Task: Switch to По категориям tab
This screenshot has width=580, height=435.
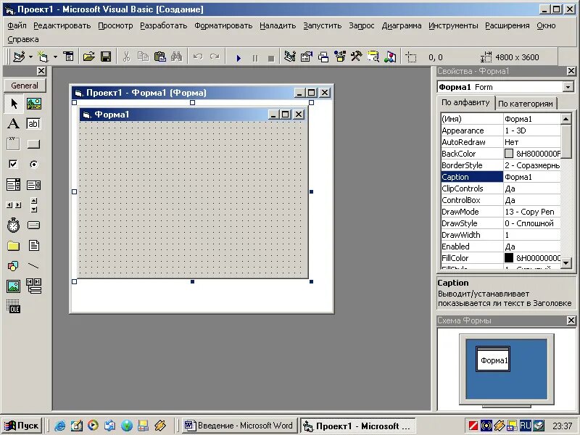Action: tap(525, 104)
